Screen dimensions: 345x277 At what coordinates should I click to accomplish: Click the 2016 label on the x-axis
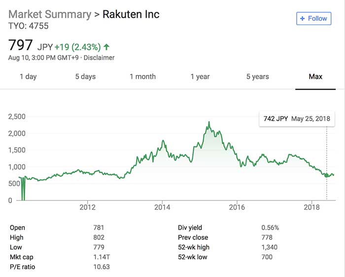[237, 207]
